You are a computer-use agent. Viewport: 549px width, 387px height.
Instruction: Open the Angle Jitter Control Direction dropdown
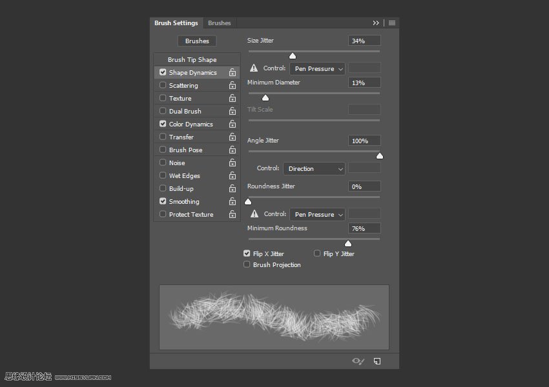(314, 169)
